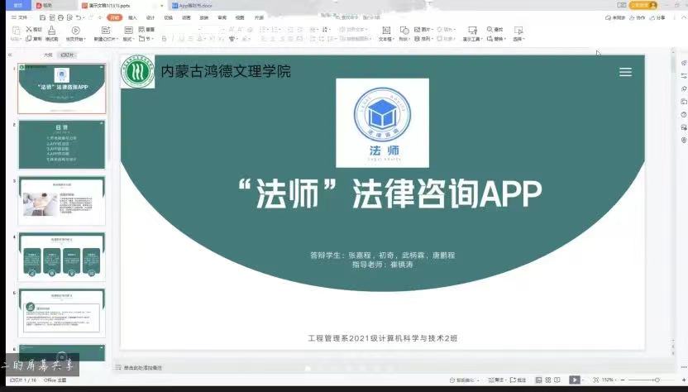Switch to Reading view book icon
Screen dimensions: 688x392
click(557, 380)
